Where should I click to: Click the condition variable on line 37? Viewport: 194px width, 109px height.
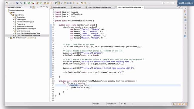[75, 85]
